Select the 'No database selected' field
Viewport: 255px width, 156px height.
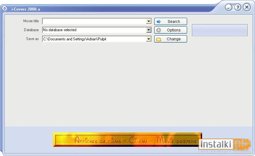click(x=94, y=30)
